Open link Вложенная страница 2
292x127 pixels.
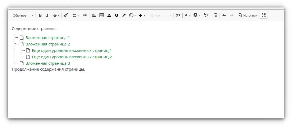[x=48, y=44]
